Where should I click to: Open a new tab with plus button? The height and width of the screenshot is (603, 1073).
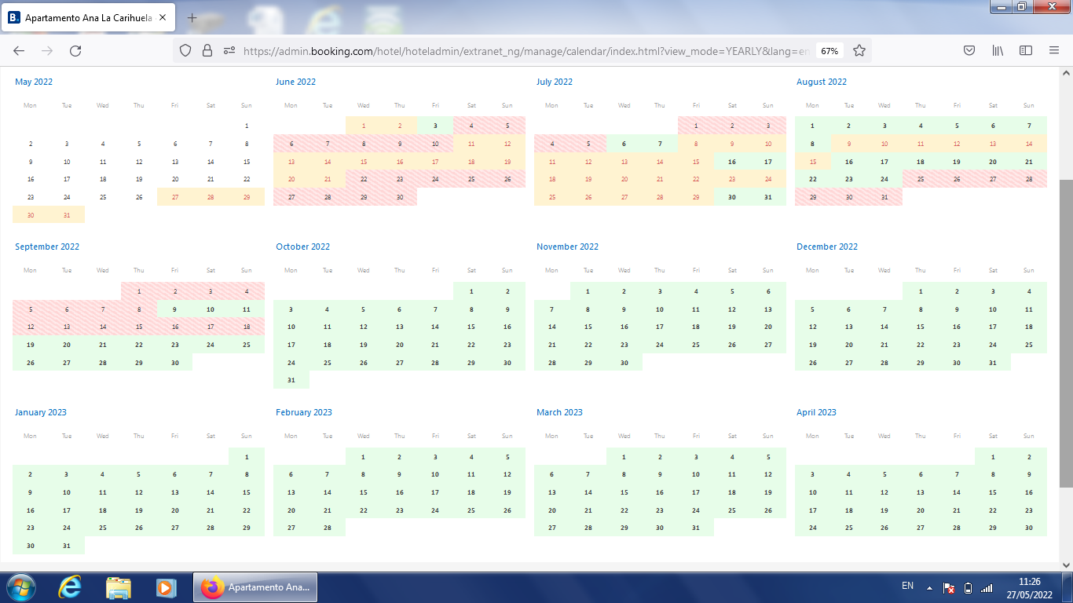pyautogui.click(x=192, y=17)
